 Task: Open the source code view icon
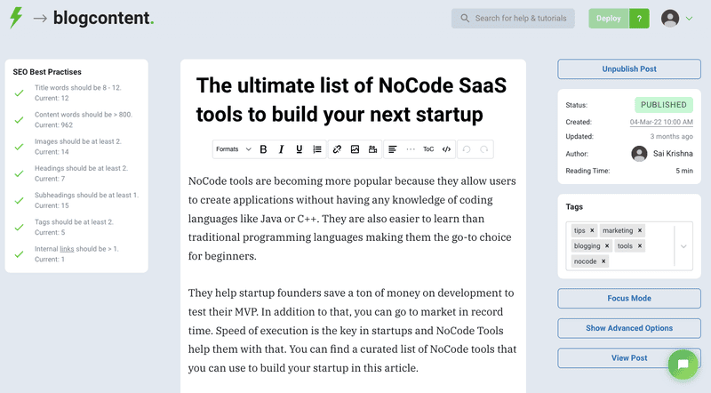[x=446, y=149]
